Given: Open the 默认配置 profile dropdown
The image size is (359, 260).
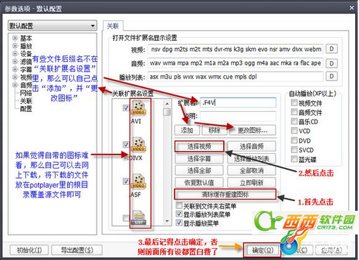Looking at the screenshot, I should point(52,26).
